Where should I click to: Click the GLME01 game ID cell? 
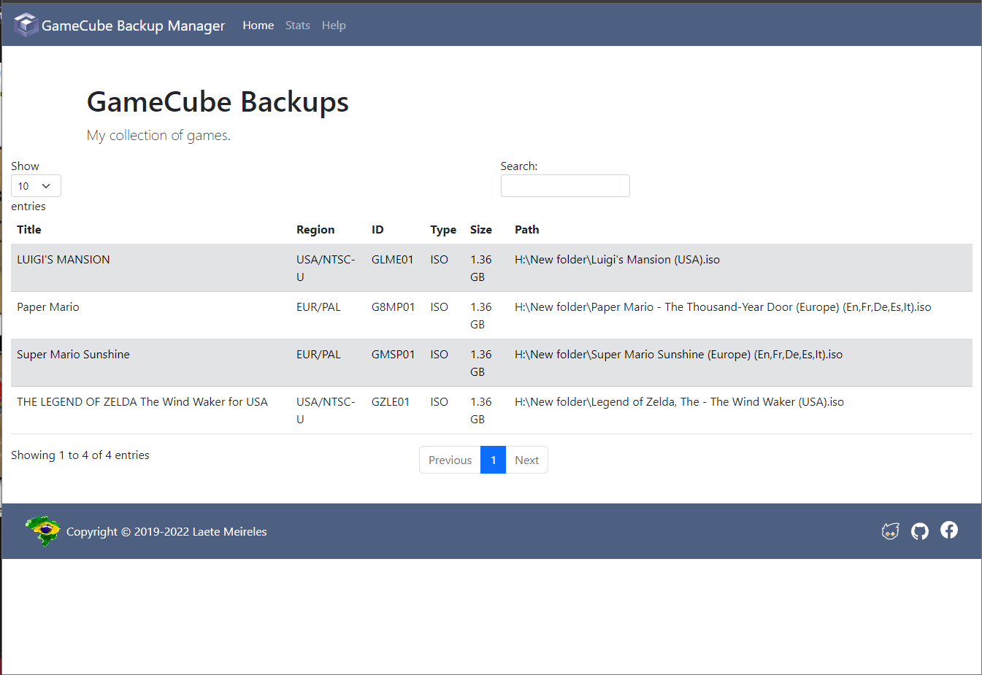[393, 260]
